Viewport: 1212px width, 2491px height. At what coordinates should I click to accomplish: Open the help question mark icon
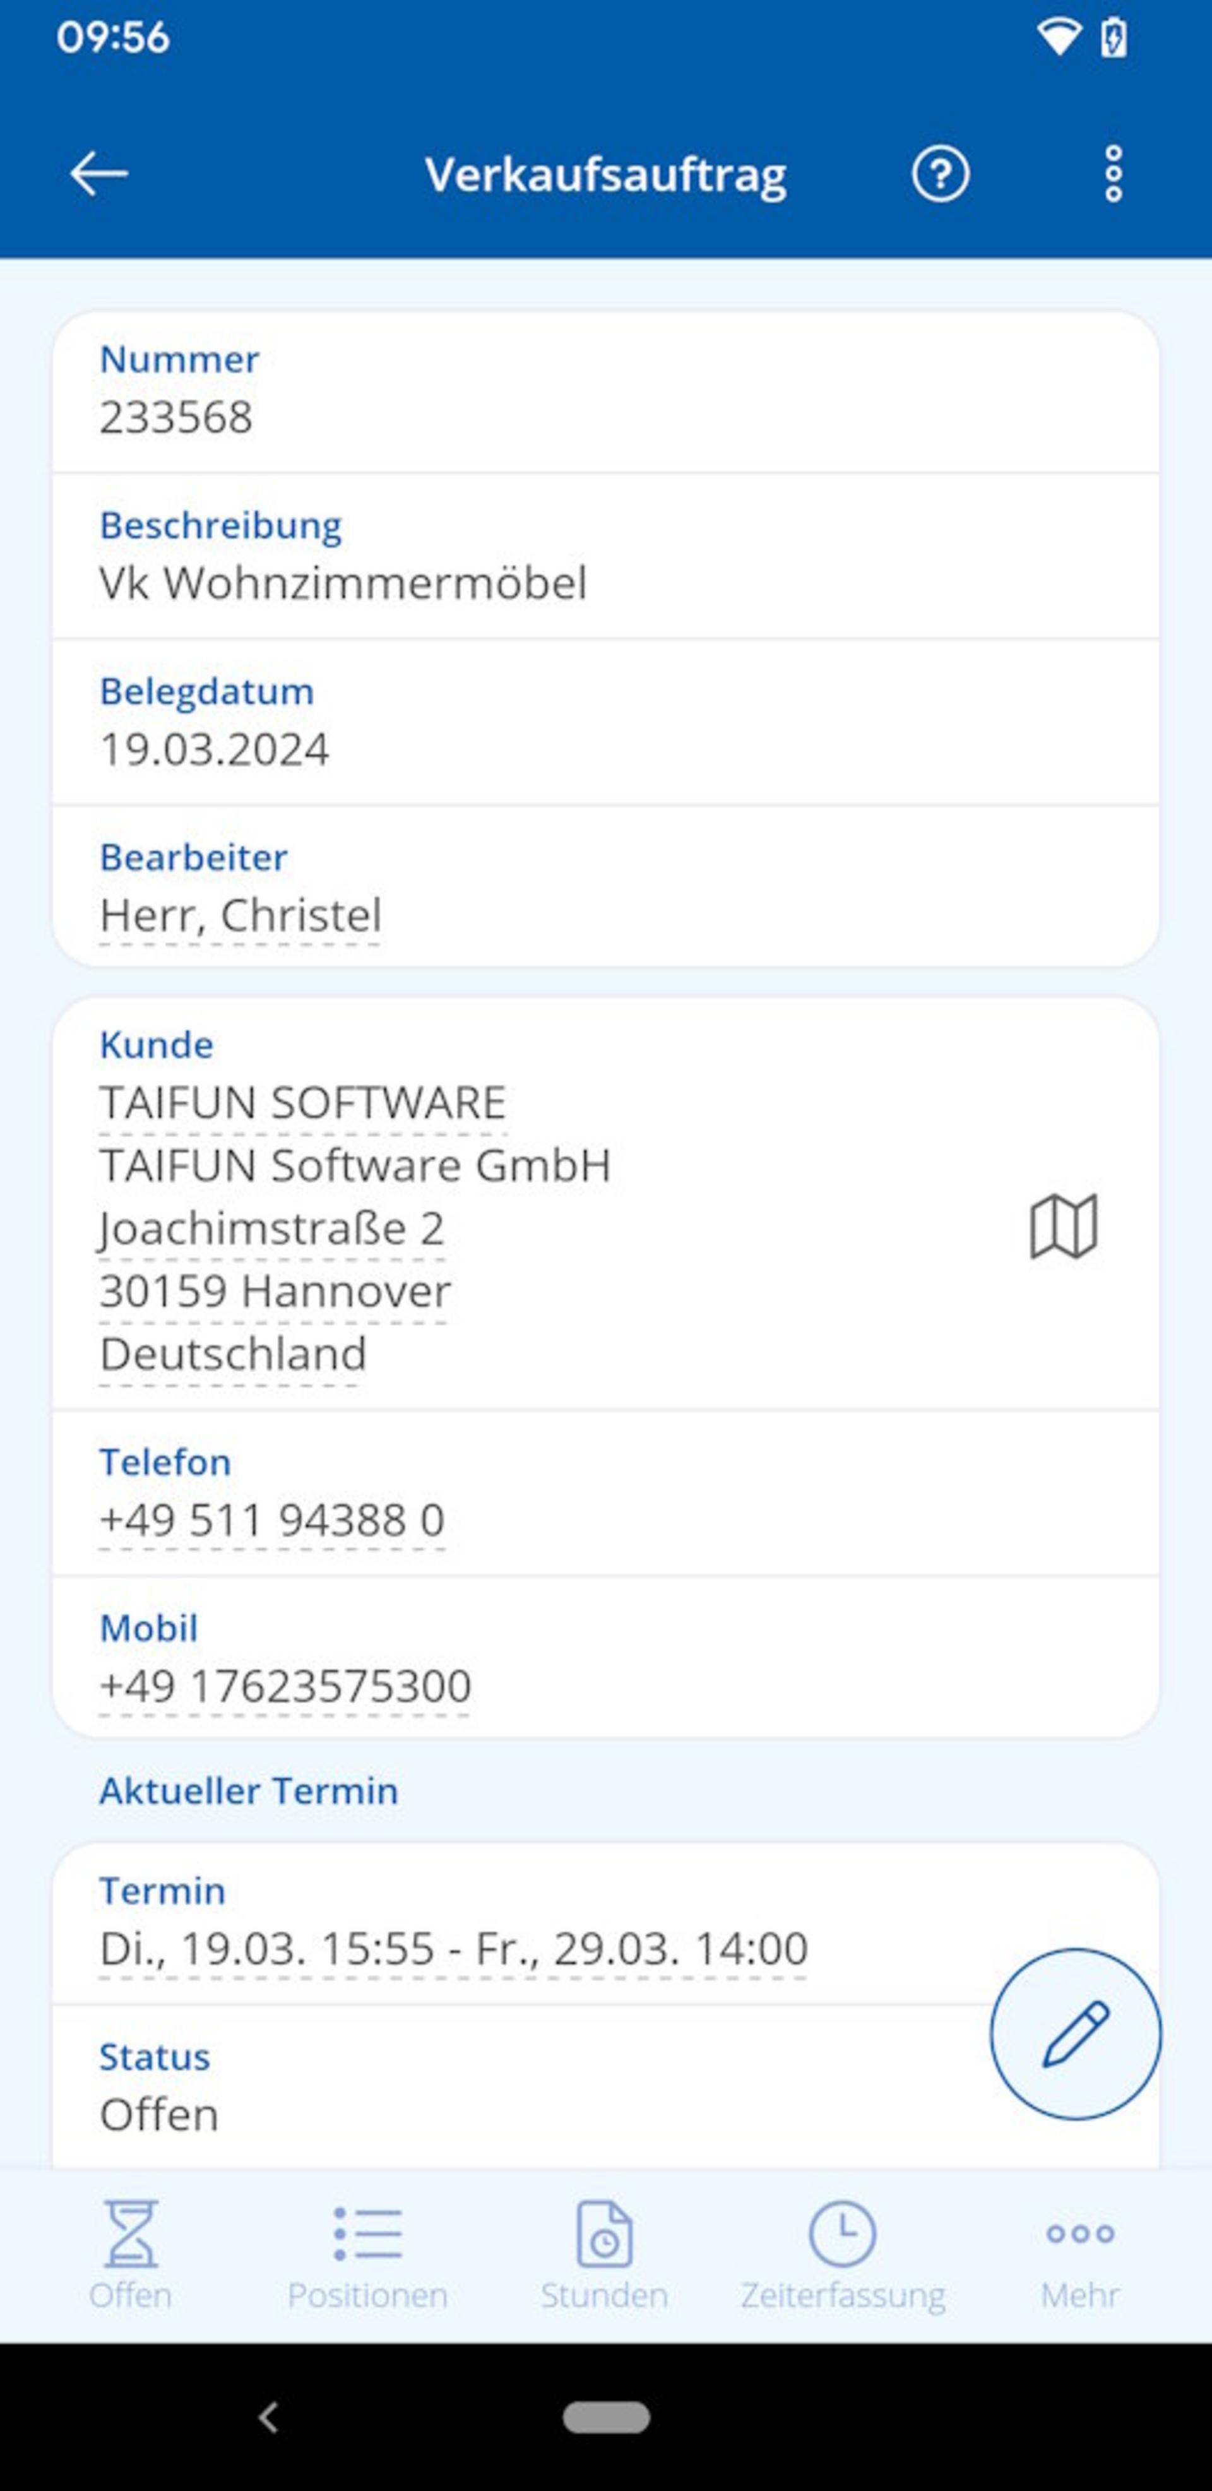coord(940,174)
